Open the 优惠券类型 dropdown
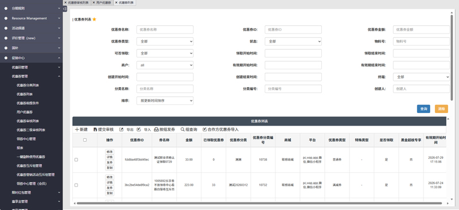Screen dimensions: 459x210 tap(165, 41)
